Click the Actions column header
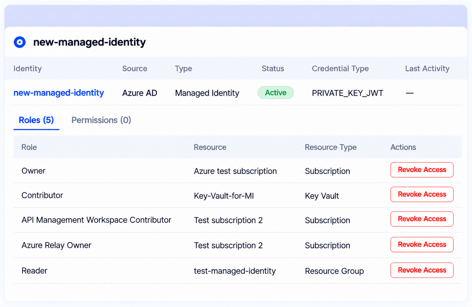472x307 pixels. (x=403, y=147)
